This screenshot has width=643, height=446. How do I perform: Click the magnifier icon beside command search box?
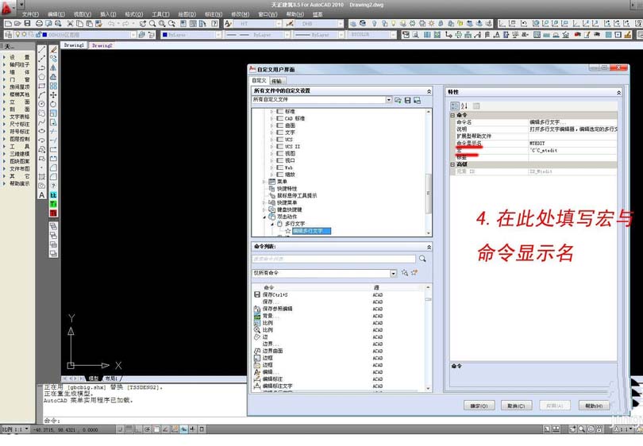422,259
